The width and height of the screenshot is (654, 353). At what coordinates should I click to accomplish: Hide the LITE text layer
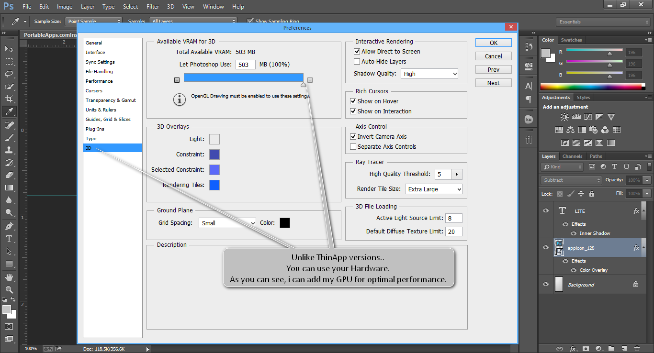546,210
